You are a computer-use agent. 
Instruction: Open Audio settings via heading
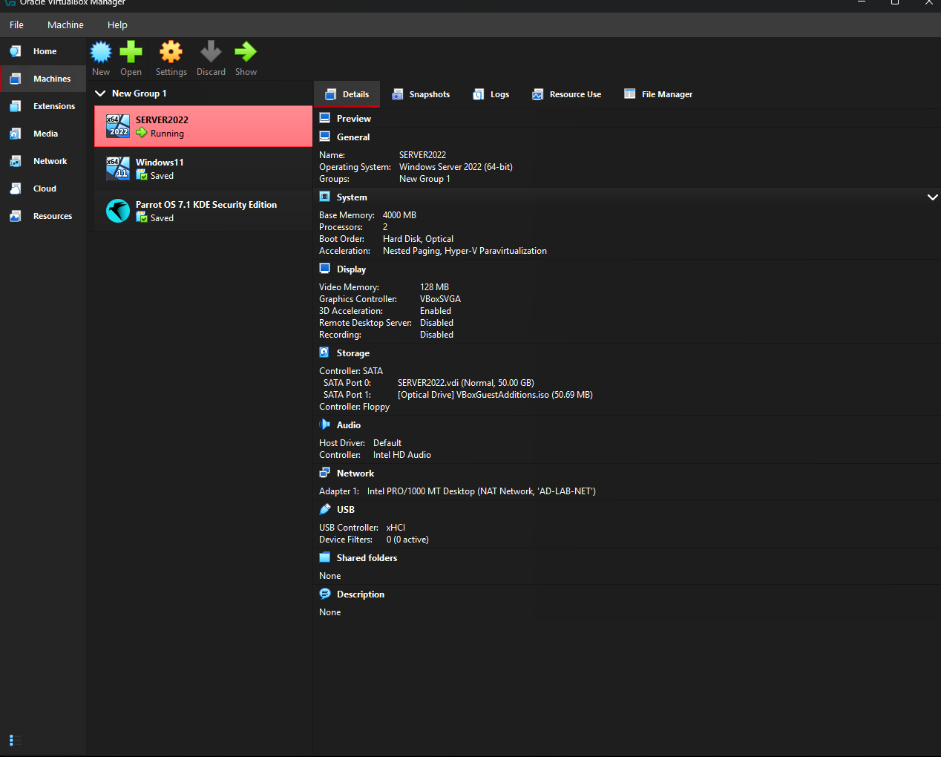coord(349,425)
